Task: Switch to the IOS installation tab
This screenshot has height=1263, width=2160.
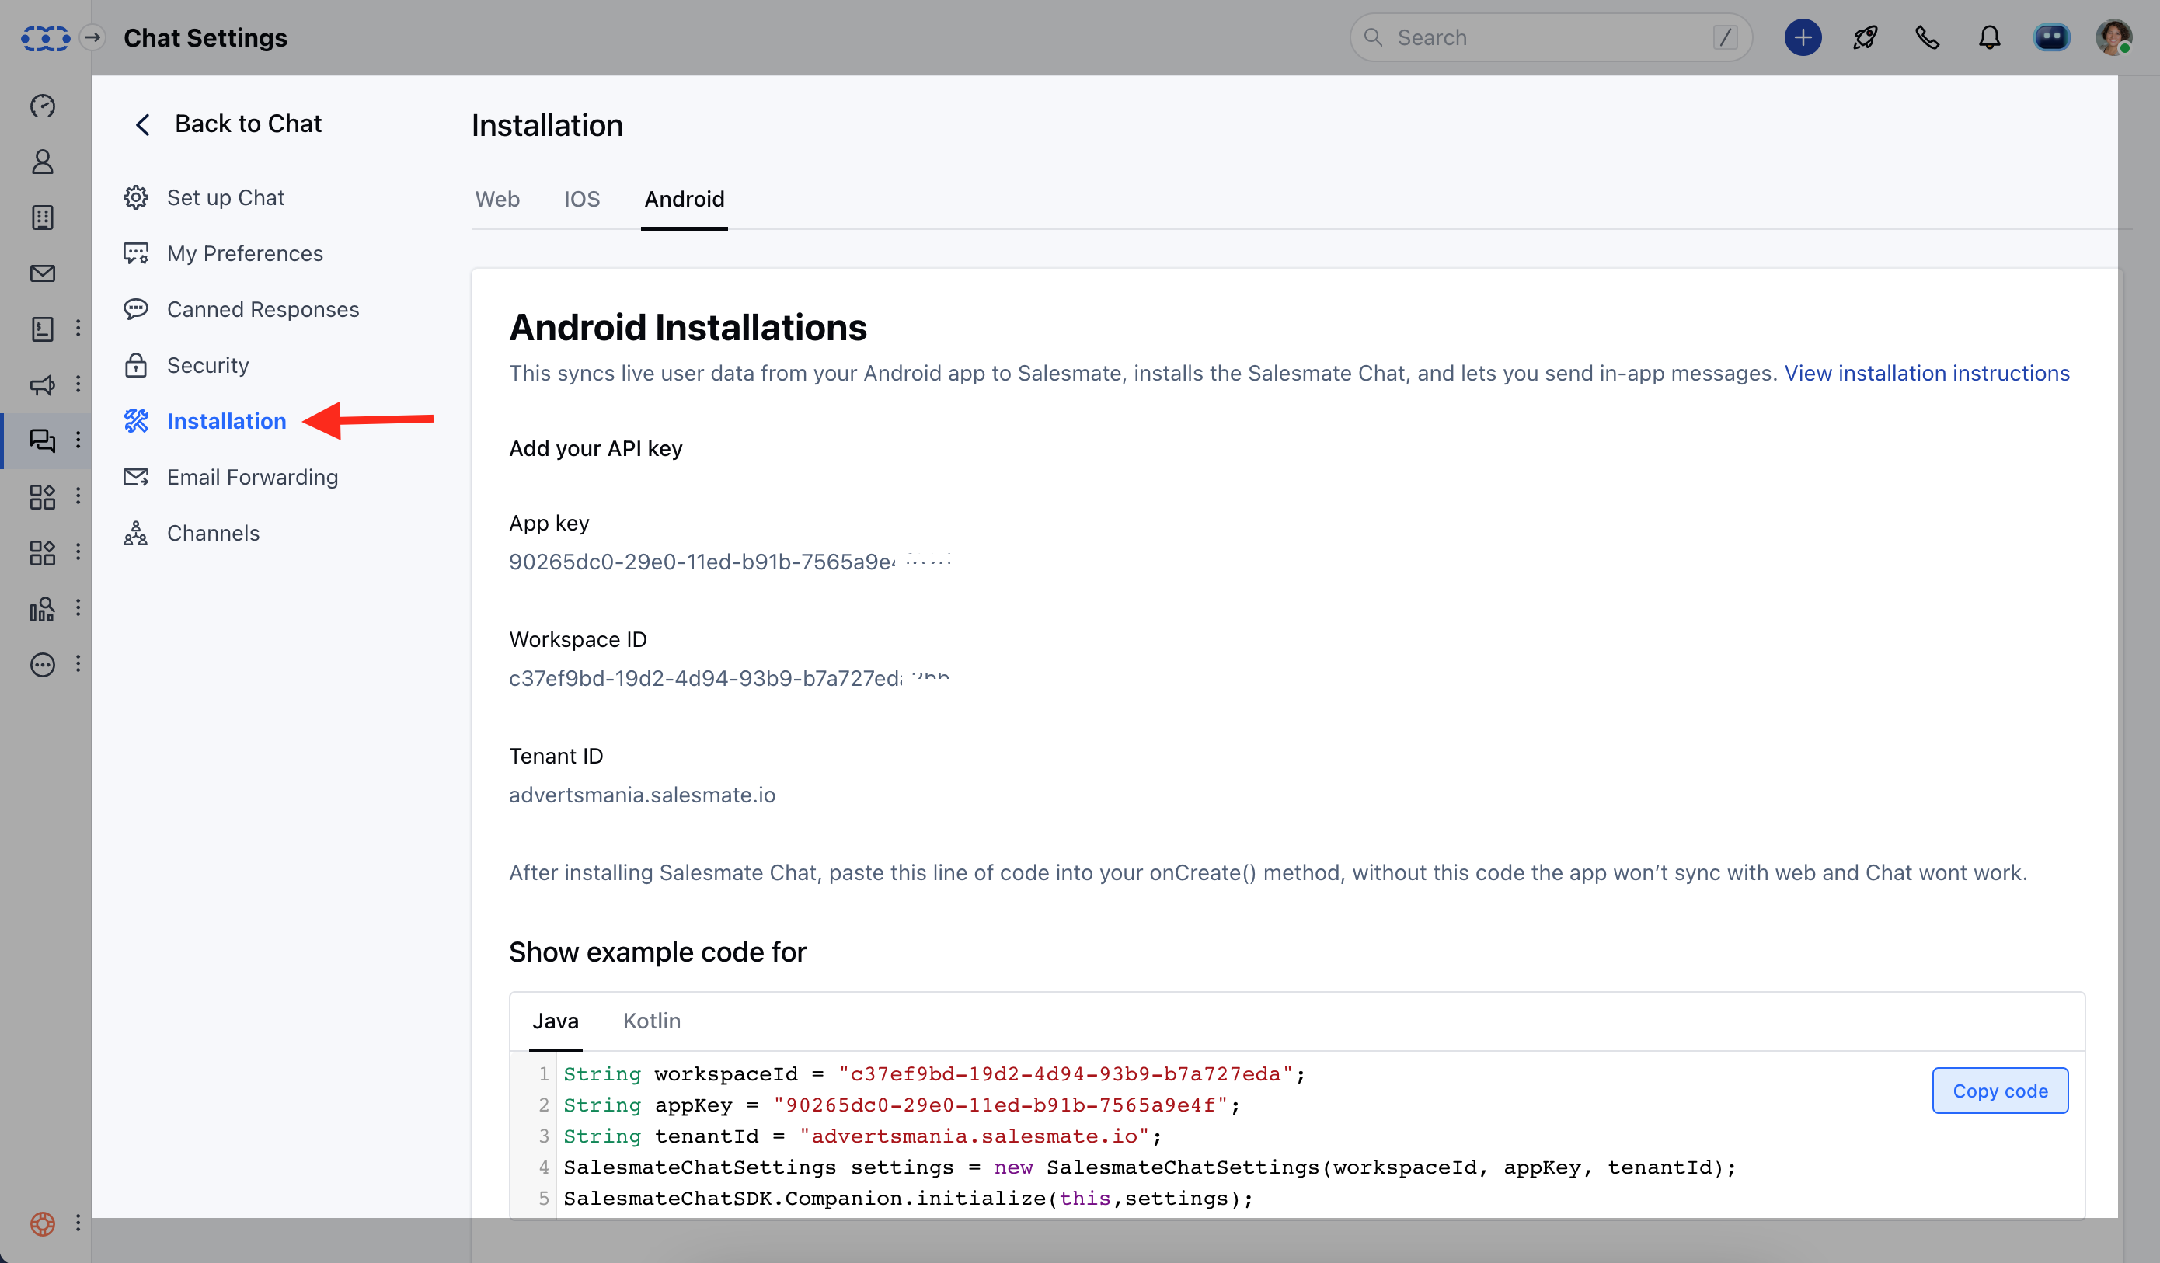Action: (582, 199)
